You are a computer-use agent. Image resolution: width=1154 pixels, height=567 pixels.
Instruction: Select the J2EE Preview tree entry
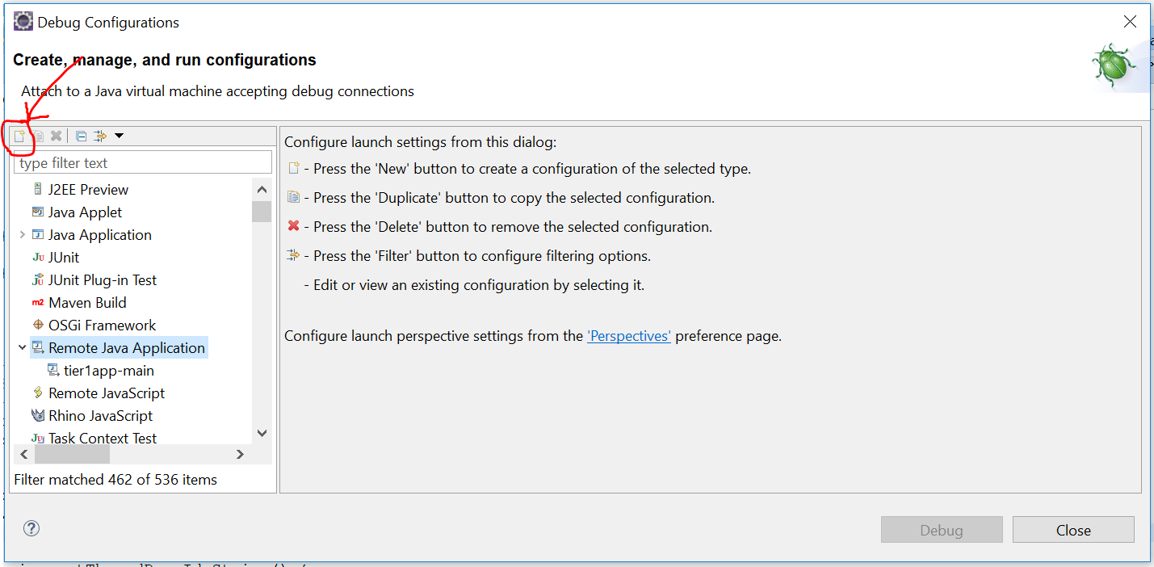click(88, 190)
